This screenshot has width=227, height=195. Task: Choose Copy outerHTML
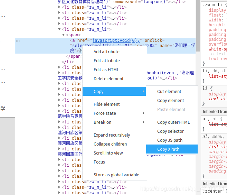(x=173, y=122)
